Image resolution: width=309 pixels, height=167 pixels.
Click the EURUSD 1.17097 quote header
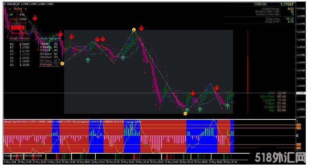(274, 4)
